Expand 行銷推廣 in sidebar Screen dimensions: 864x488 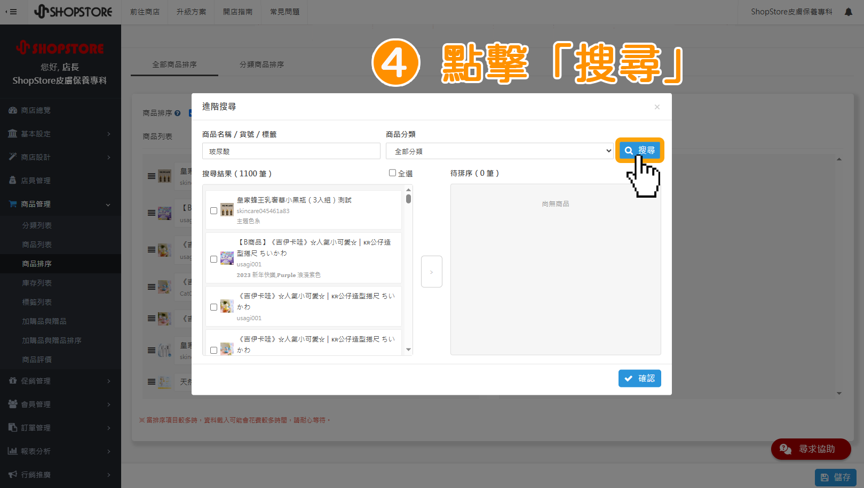60,475
